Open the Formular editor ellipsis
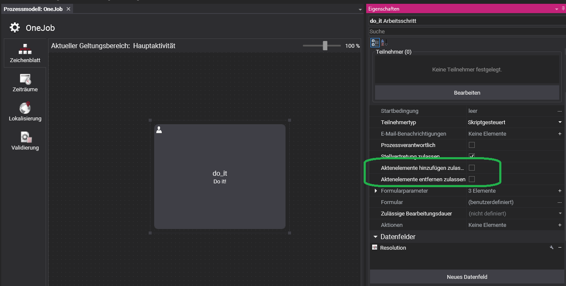Viewport: 566px width, 286px height. coord(560,202)
